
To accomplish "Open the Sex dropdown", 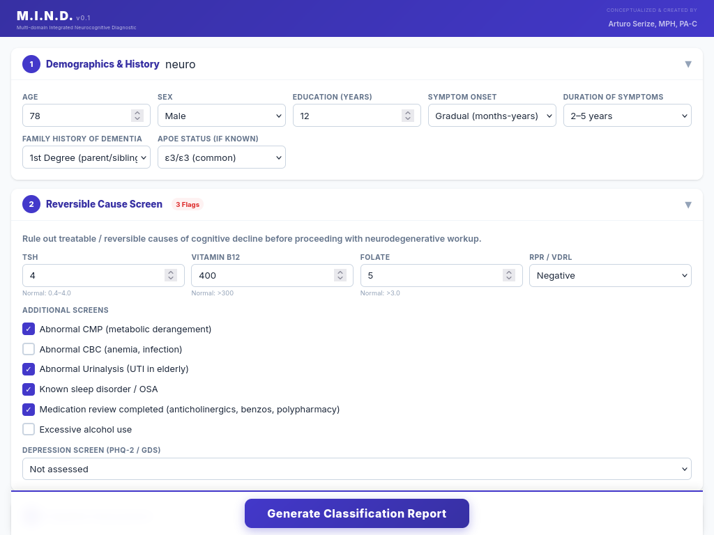I will 221,116.
